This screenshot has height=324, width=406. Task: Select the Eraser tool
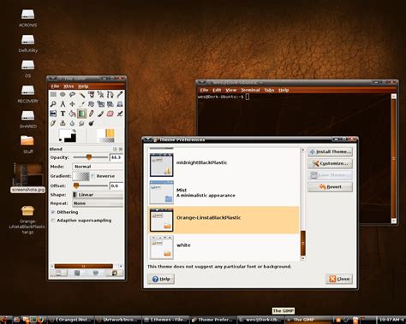110,114
